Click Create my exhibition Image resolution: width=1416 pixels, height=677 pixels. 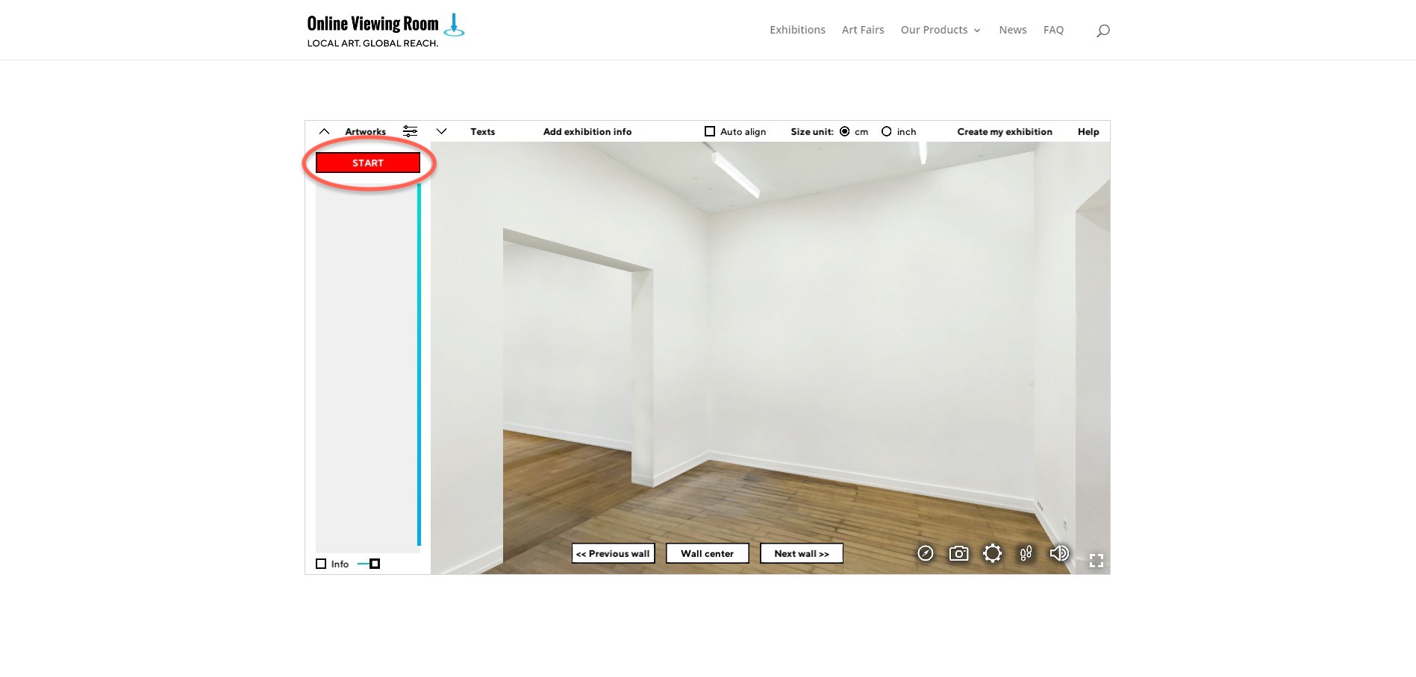[1005, 131]
